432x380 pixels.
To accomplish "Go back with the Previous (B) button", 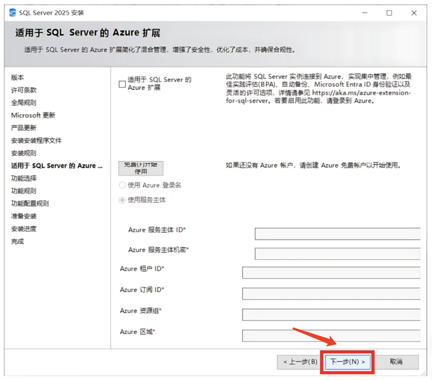I will click(x=300, y=362).
